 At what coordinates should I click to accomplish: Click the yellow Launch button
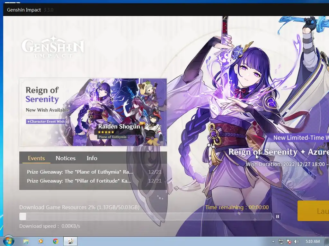(x=313, y=211)
